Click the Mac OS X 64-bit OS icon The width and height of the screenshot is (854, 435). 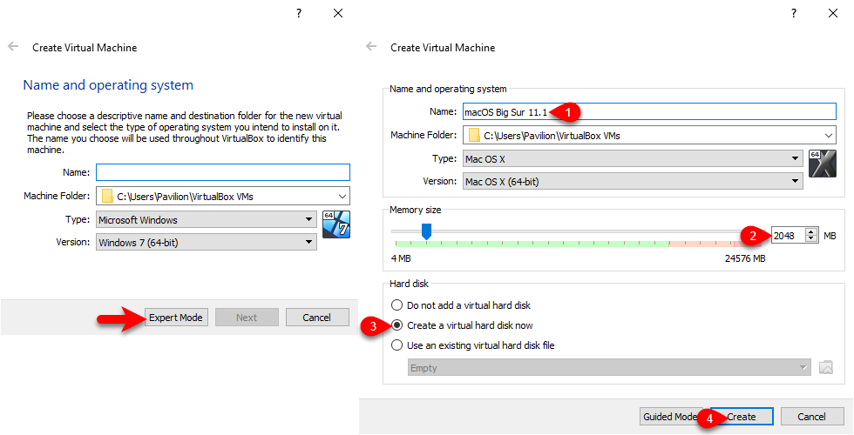823,164
